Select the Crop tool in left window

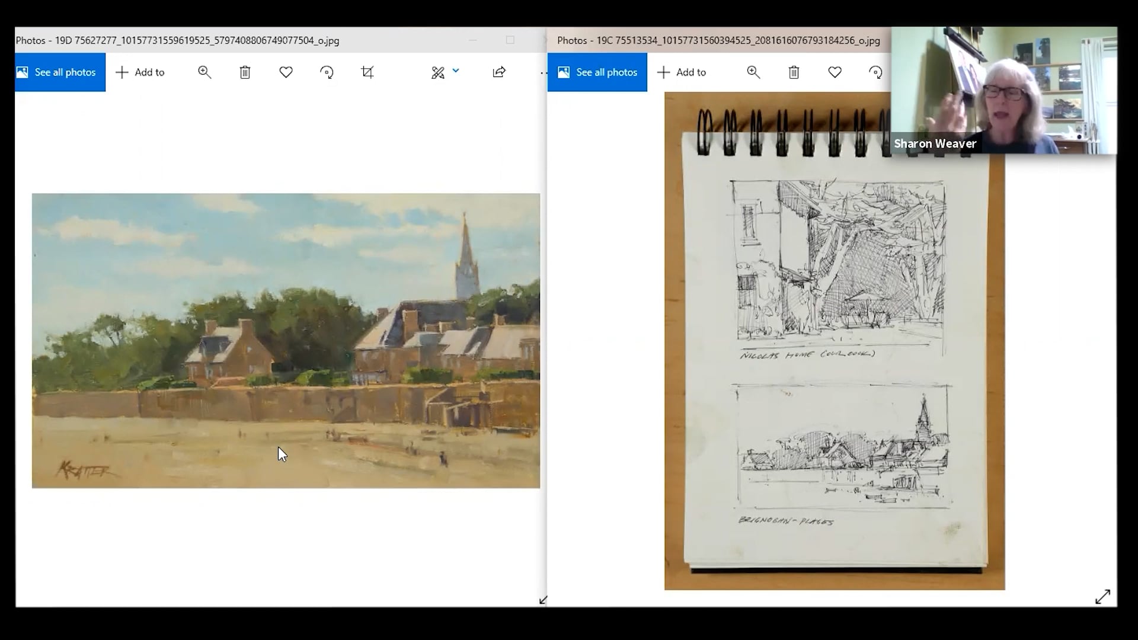pos(367,72)
